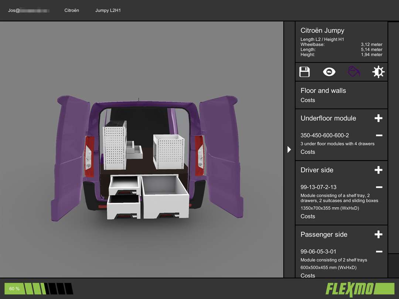Add a Passenger side module with plus
Screen dimensions: 399x299
378,234
